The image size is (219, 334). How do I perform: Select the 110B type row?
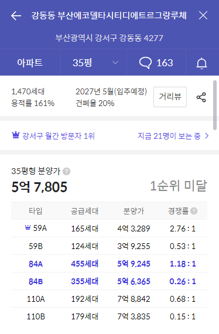click(x=109, y=316)
